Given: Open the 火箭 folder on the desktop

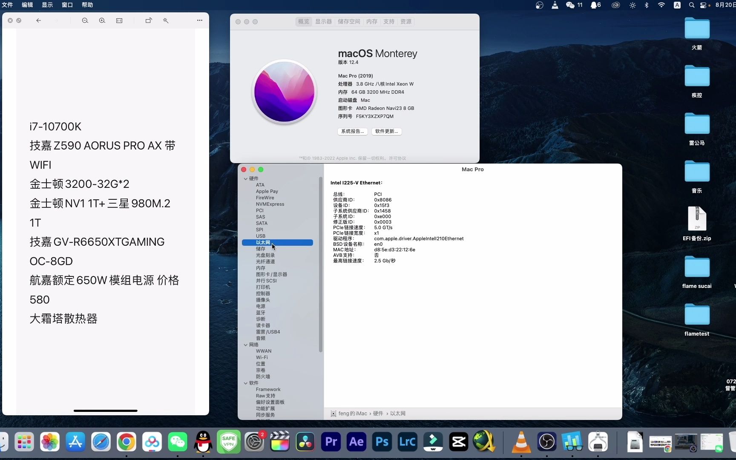Looking at the screenshot, I should pos(697,33).
